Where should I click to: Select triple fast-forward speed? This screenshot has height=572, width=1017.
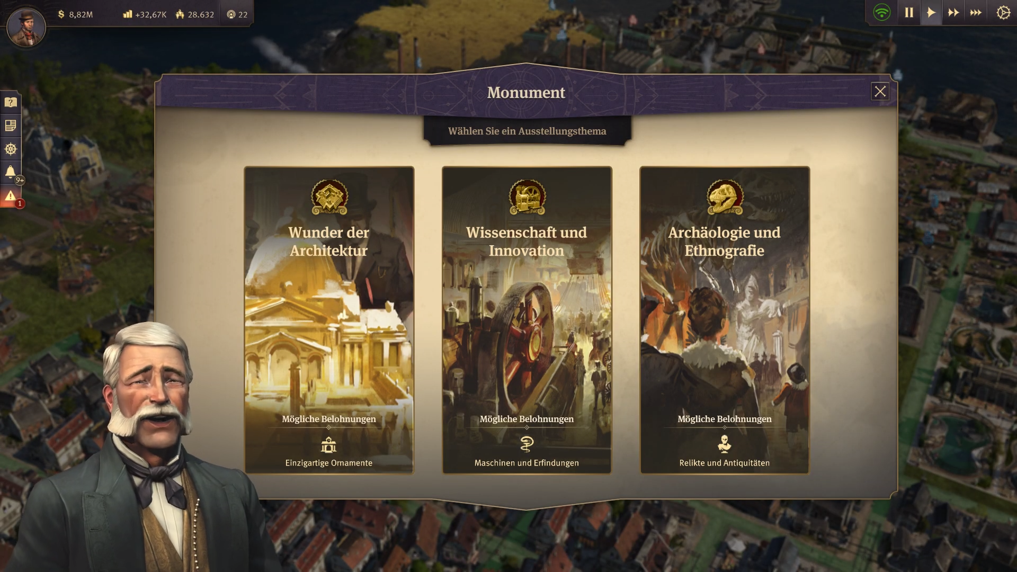tap(976, 13)
